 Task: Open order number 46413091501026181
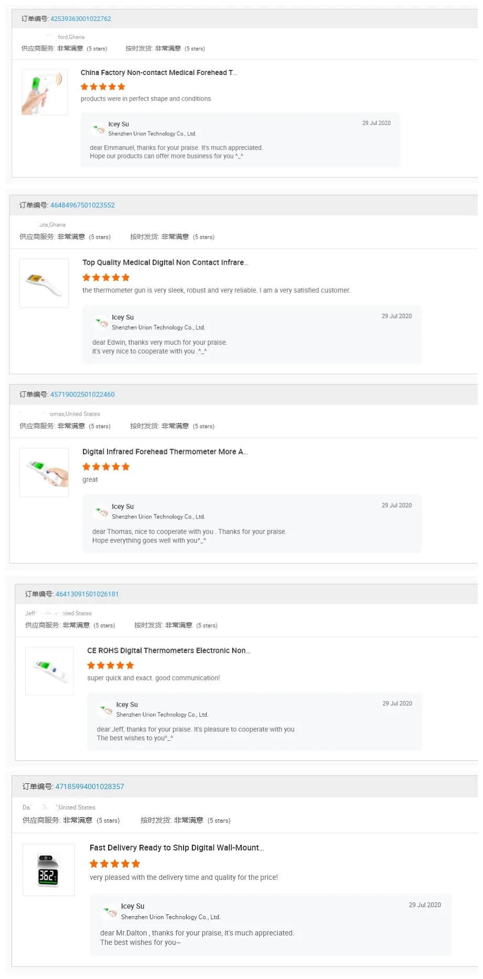click(87, 594)
